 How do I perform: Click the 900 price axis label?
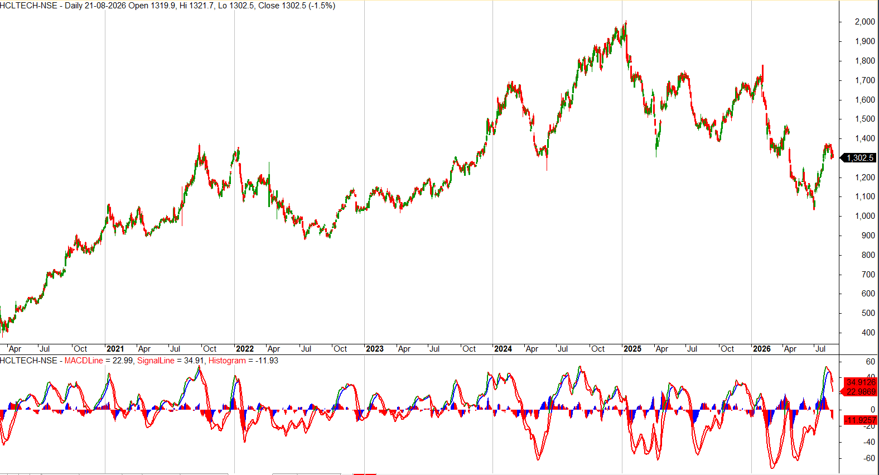868,236
